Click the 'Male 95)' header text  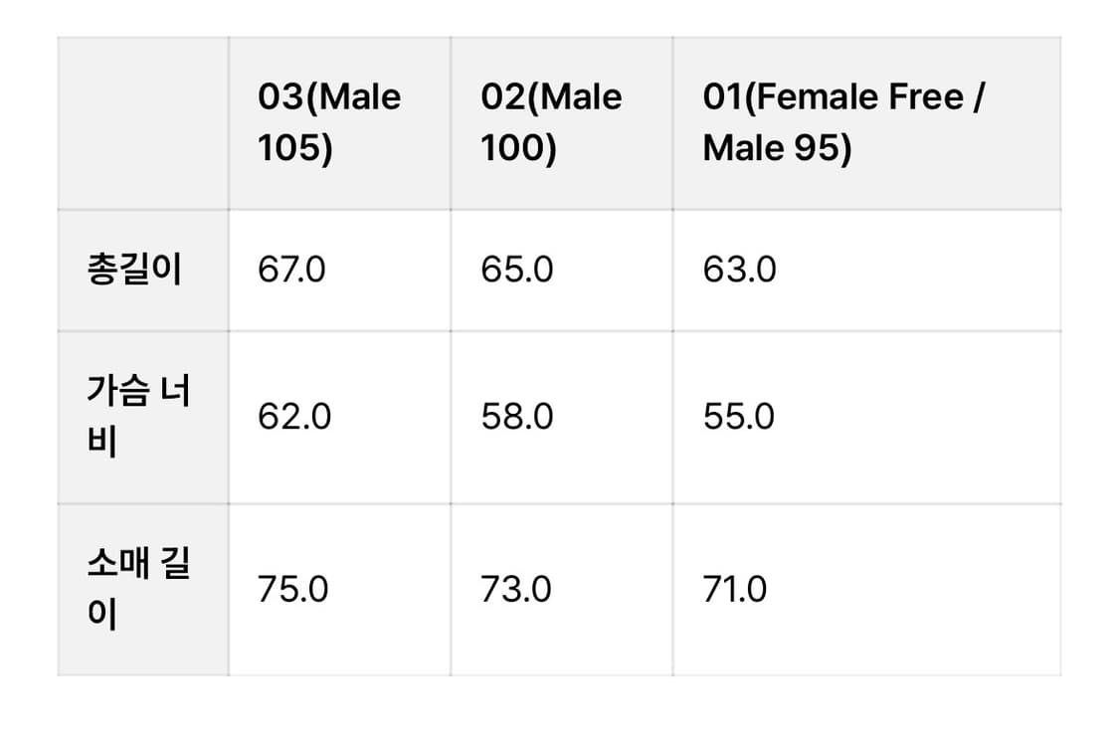pyautogui.click(x=777, y=149)
